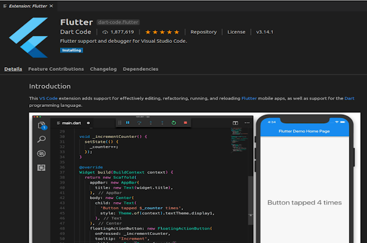Click the Debug icon in demo sidebar
367x243 pixels.
(42, 153)
